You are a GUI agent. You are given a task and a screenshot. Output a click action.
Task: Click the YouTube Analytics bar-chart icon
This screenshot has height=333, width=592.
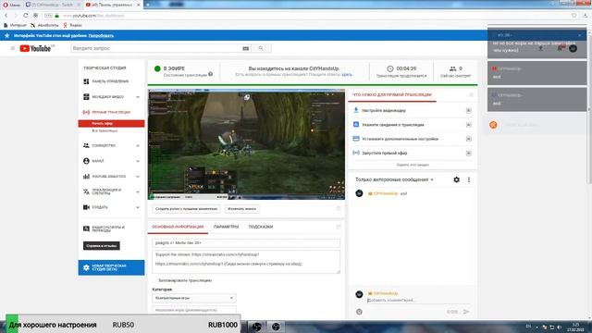[x=86, y=177]
